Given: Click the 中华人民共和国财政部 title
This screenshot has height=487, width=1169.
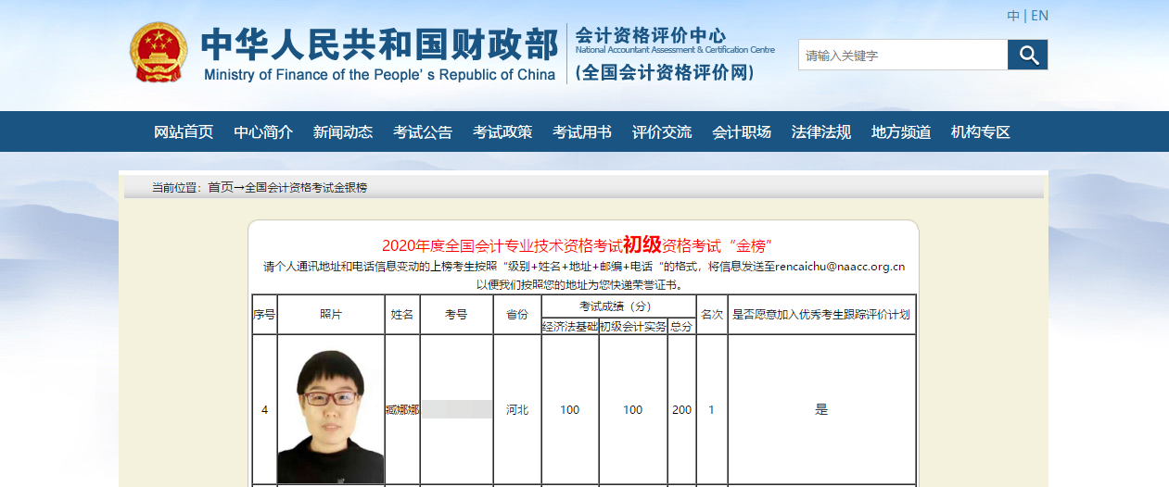Looking at the screenshot, I should [x=379, y=44].
